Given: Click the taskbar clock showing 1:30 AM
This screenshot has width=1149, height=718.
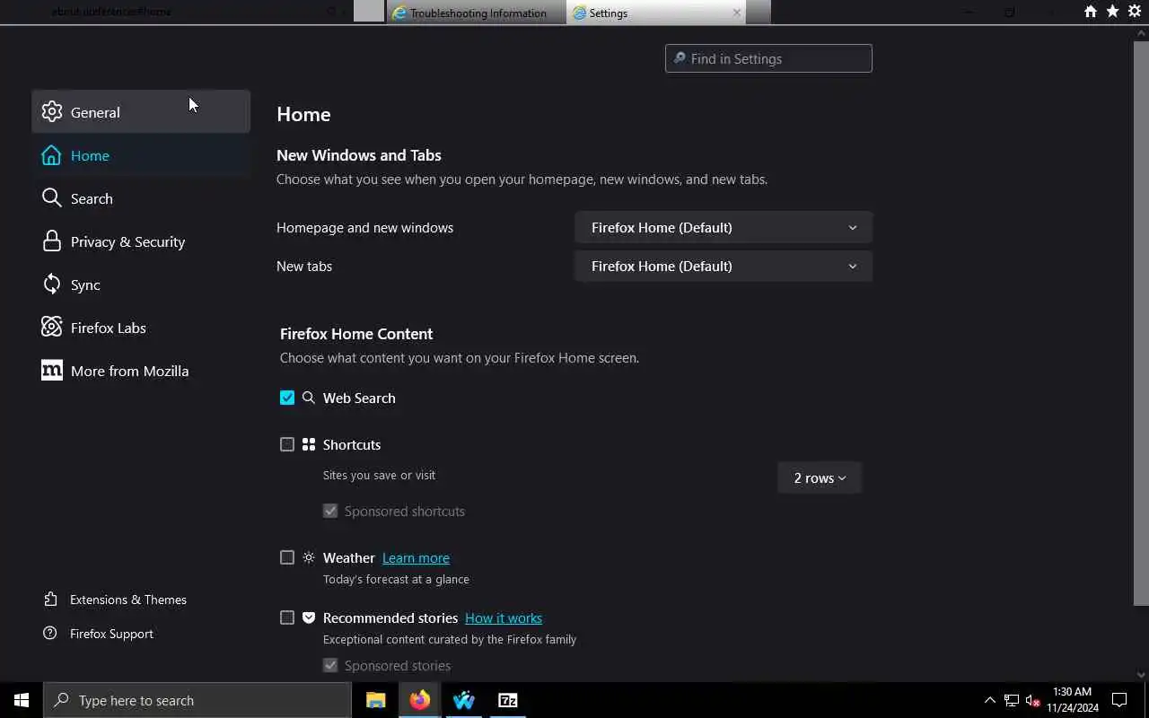Looking at the screenshot, I should click(x=1073, y=700).
